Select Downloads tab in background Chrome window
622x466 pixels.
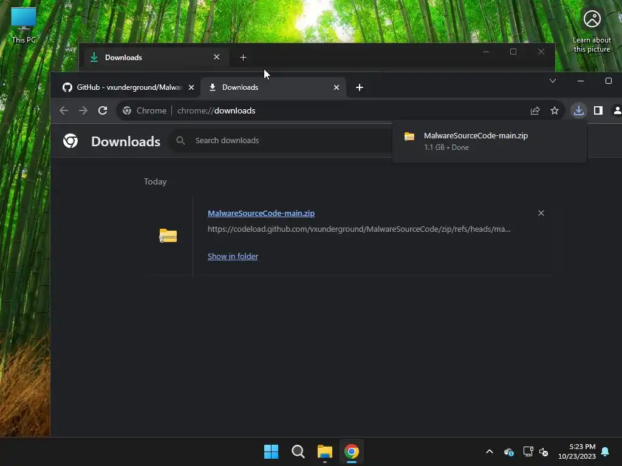[x=155, y=58]
